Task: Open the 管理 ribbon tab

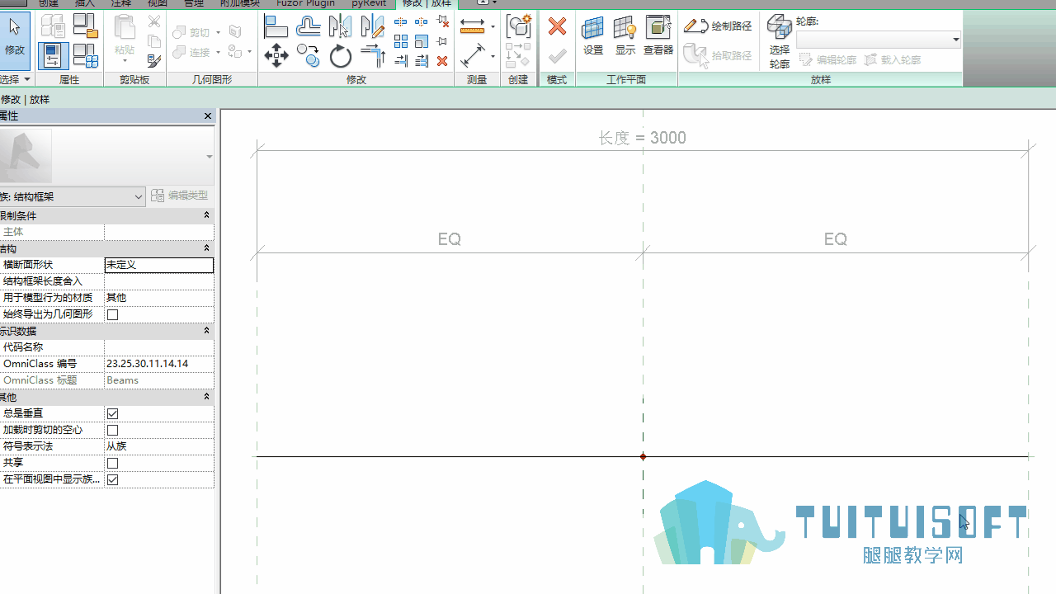Action: pos(193,3)
